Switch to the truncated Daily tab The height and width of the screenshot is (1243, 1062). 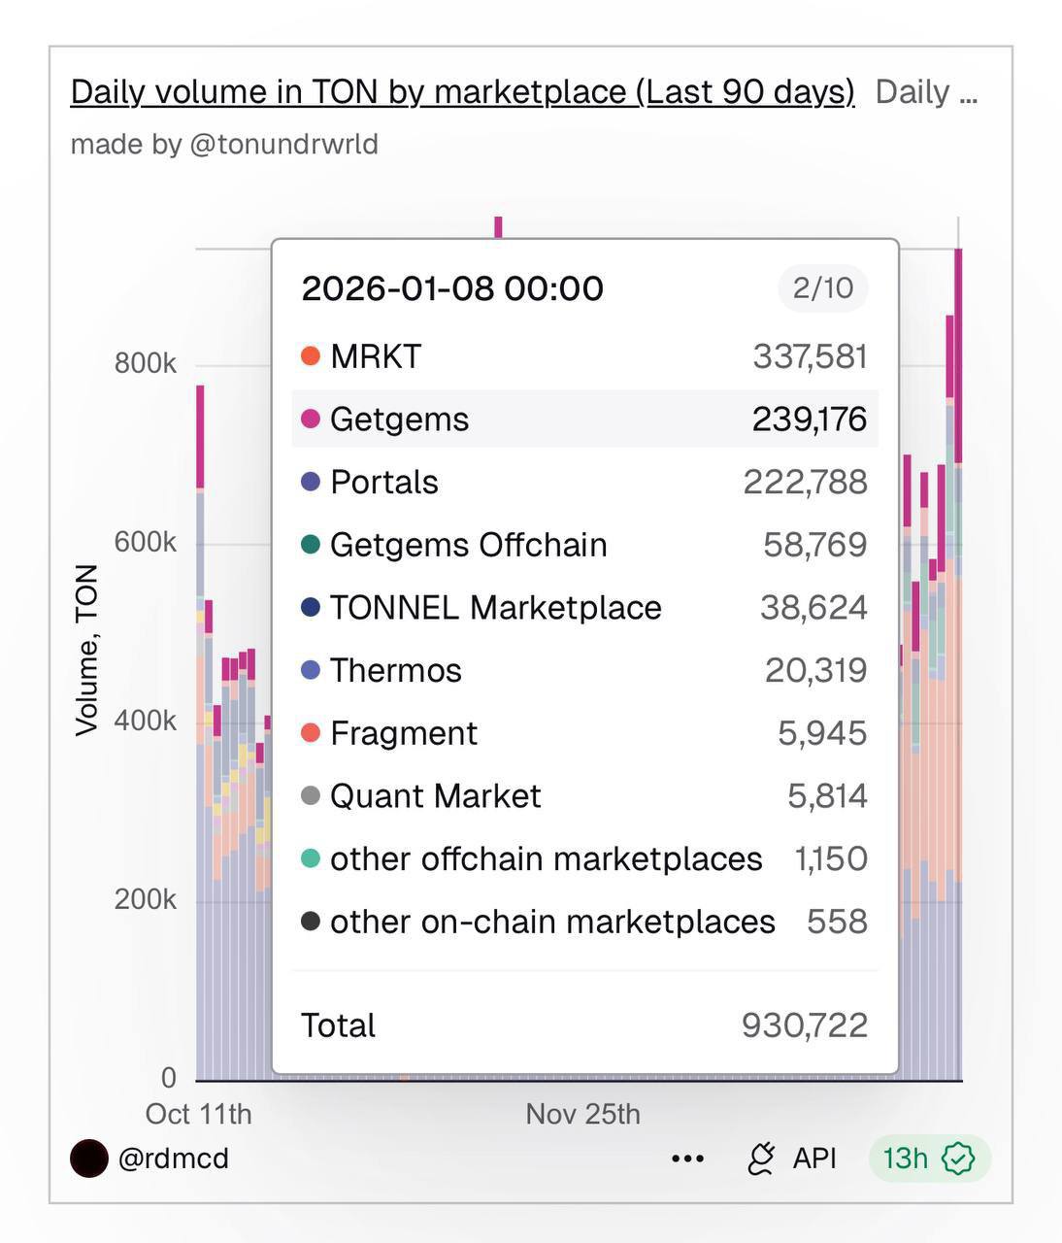[x=925, y=92]
